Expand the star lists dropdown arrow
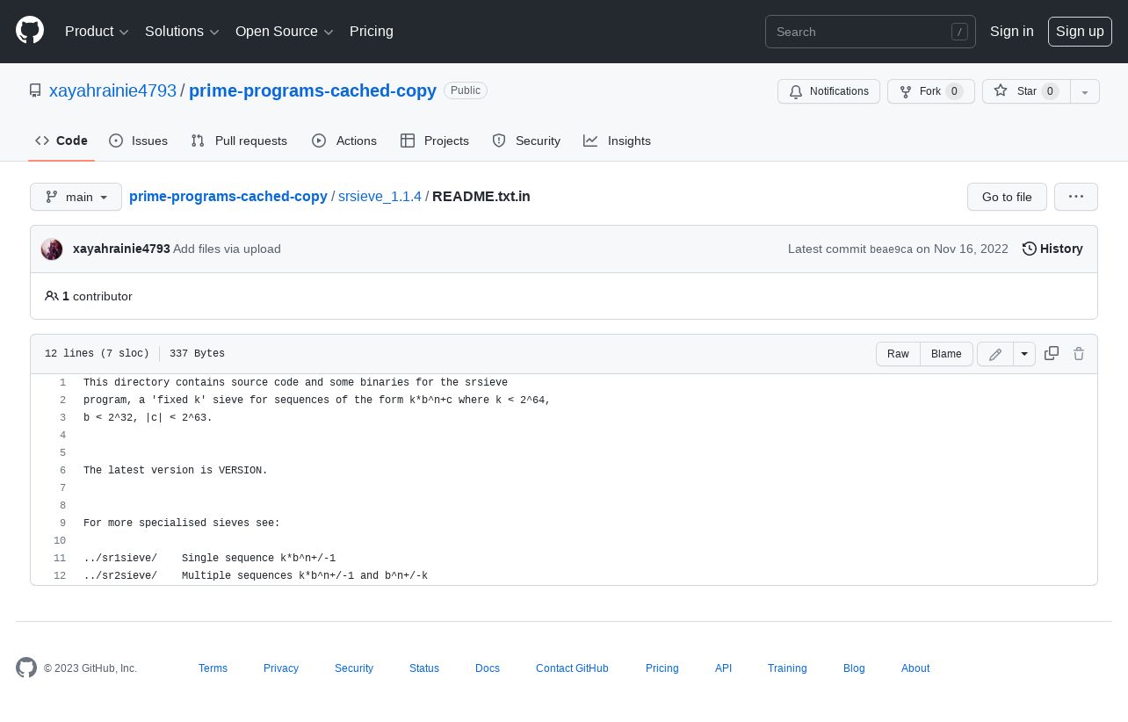The width and height of the screenshot is (1128, 722). pos(1085,91)
